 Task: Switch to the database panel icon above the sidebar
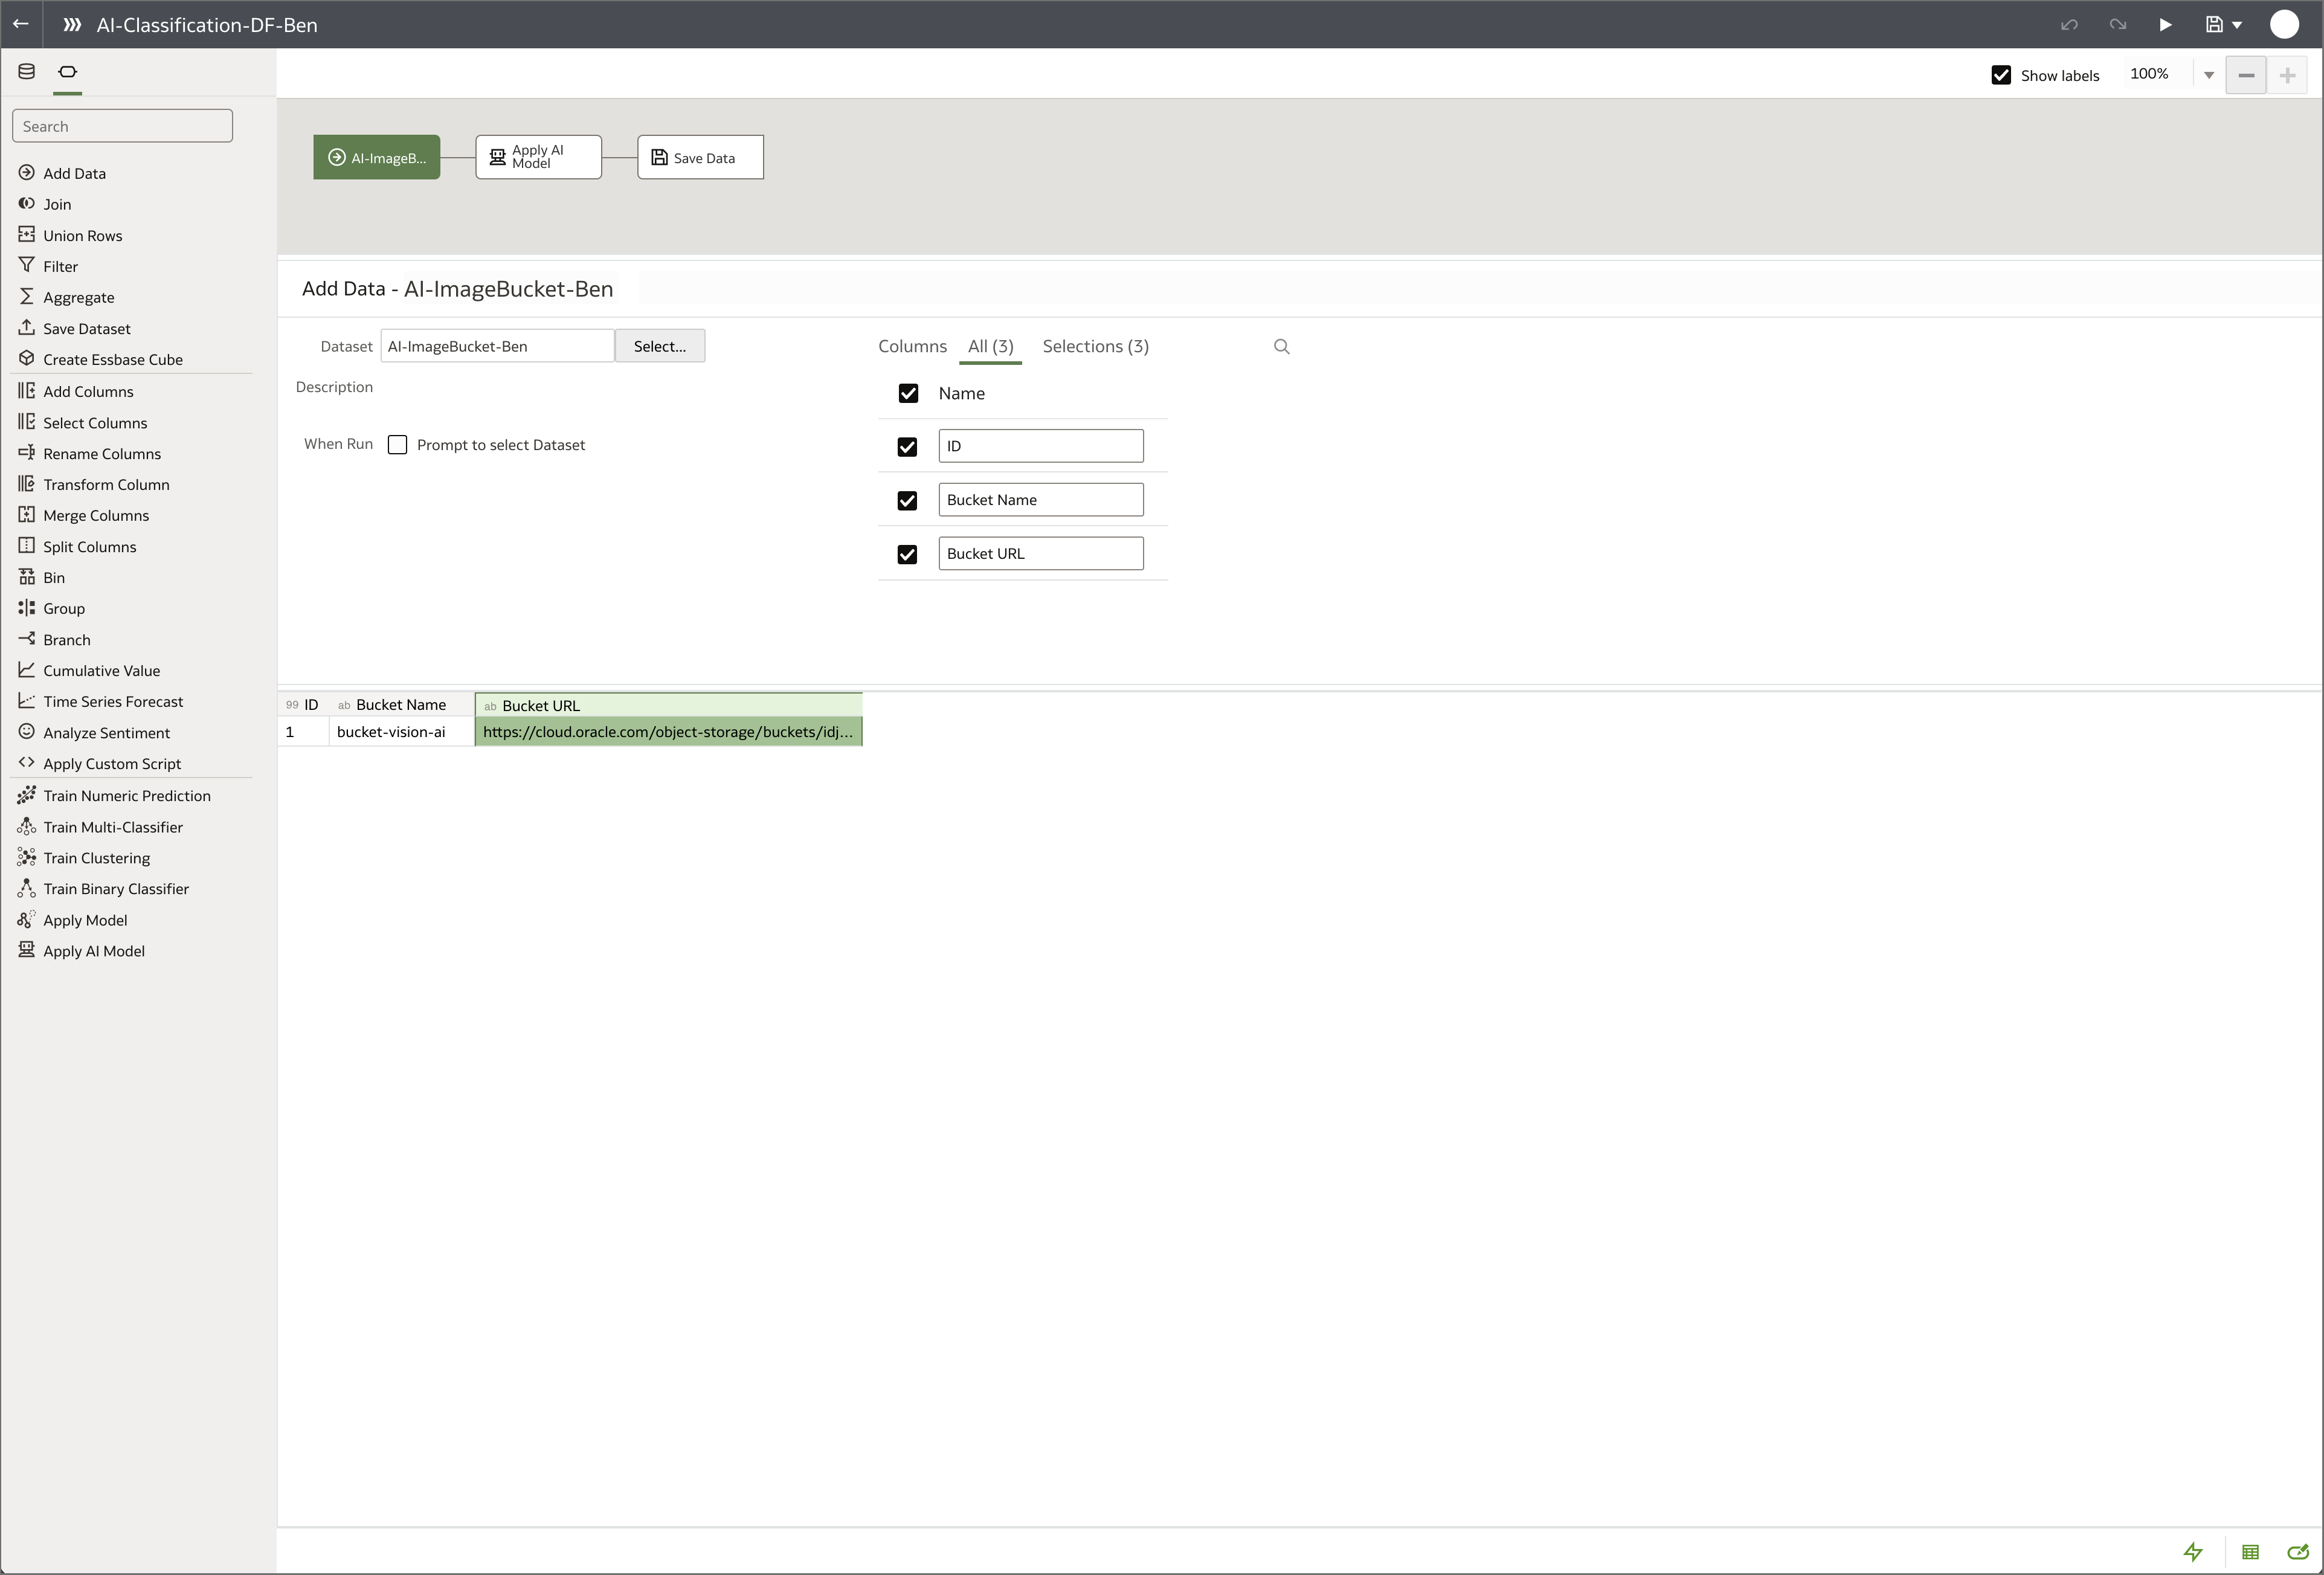25,71
